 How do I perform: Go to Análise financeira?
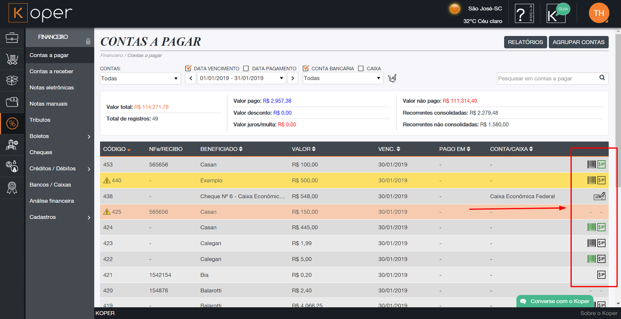click(52, 201)
